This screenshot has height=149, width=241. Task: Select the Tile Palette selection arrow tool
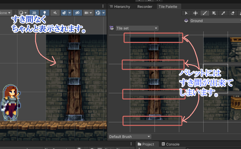(x=186, y=13)
